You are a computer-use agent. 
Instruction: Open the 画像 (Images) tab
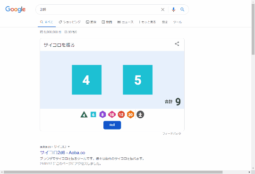pos(91,22)
